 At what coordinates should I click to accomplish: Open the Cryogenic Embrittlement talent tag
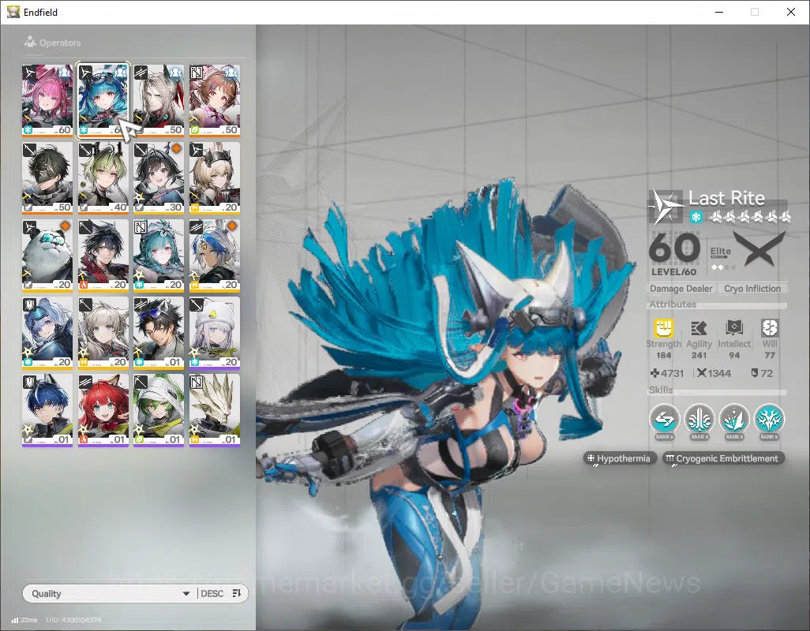[723, 458]
